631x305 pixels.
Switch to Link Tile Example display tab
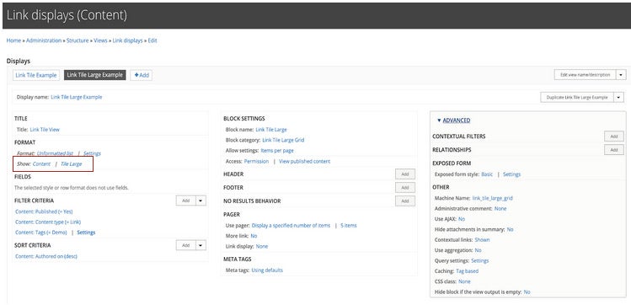point(36,75)
